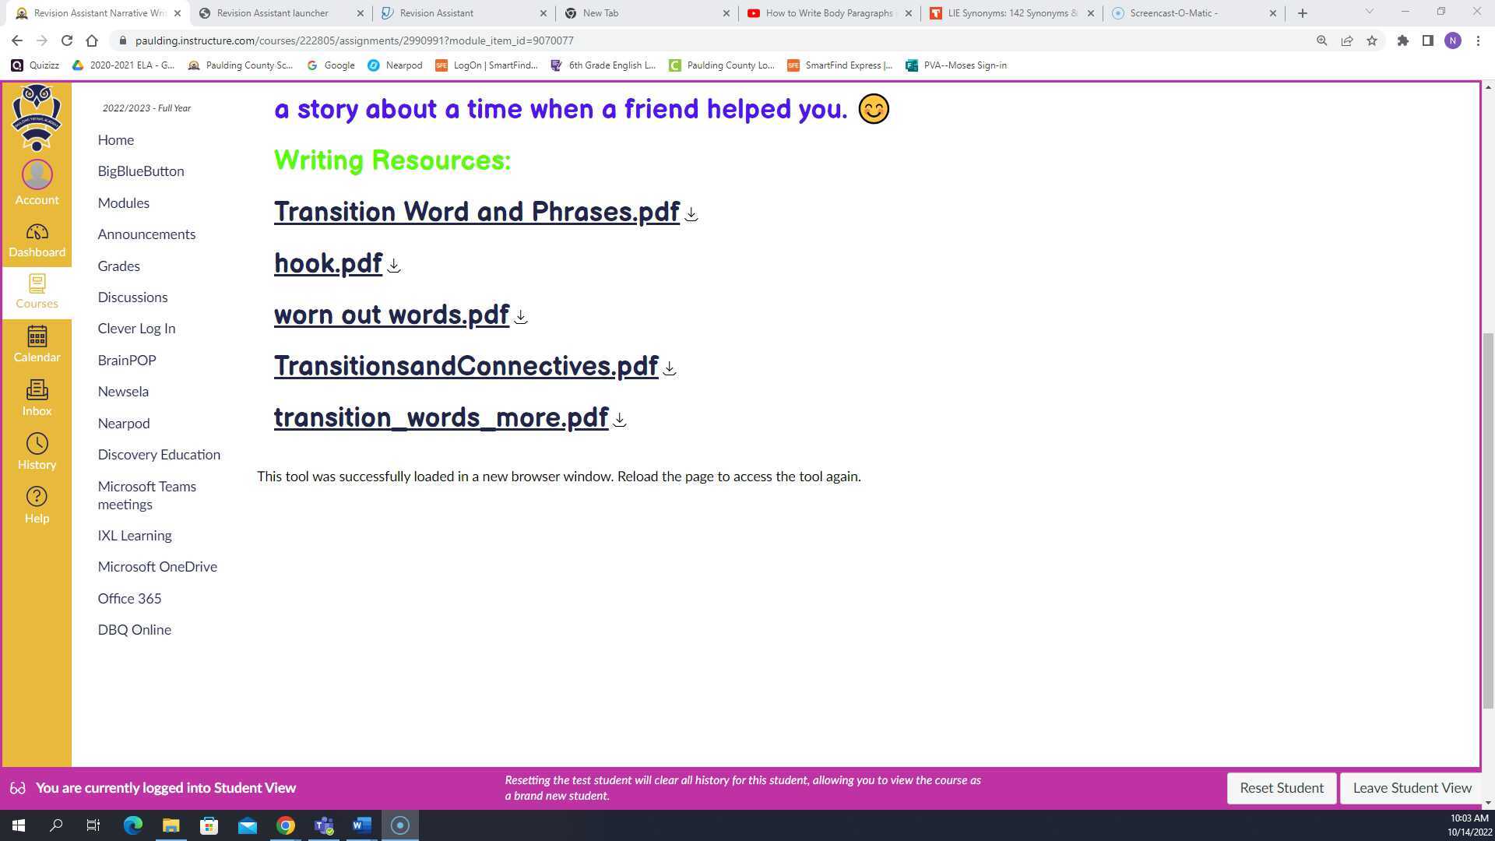The height and width of the screenshot is (841, 1495).
Task: Go to Modules in course navigation
Action: tap(123, 202)
